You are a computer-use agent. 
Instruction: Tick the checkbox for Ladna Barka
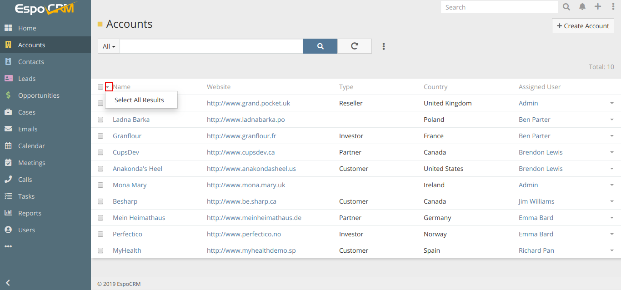tap(100, 120)
